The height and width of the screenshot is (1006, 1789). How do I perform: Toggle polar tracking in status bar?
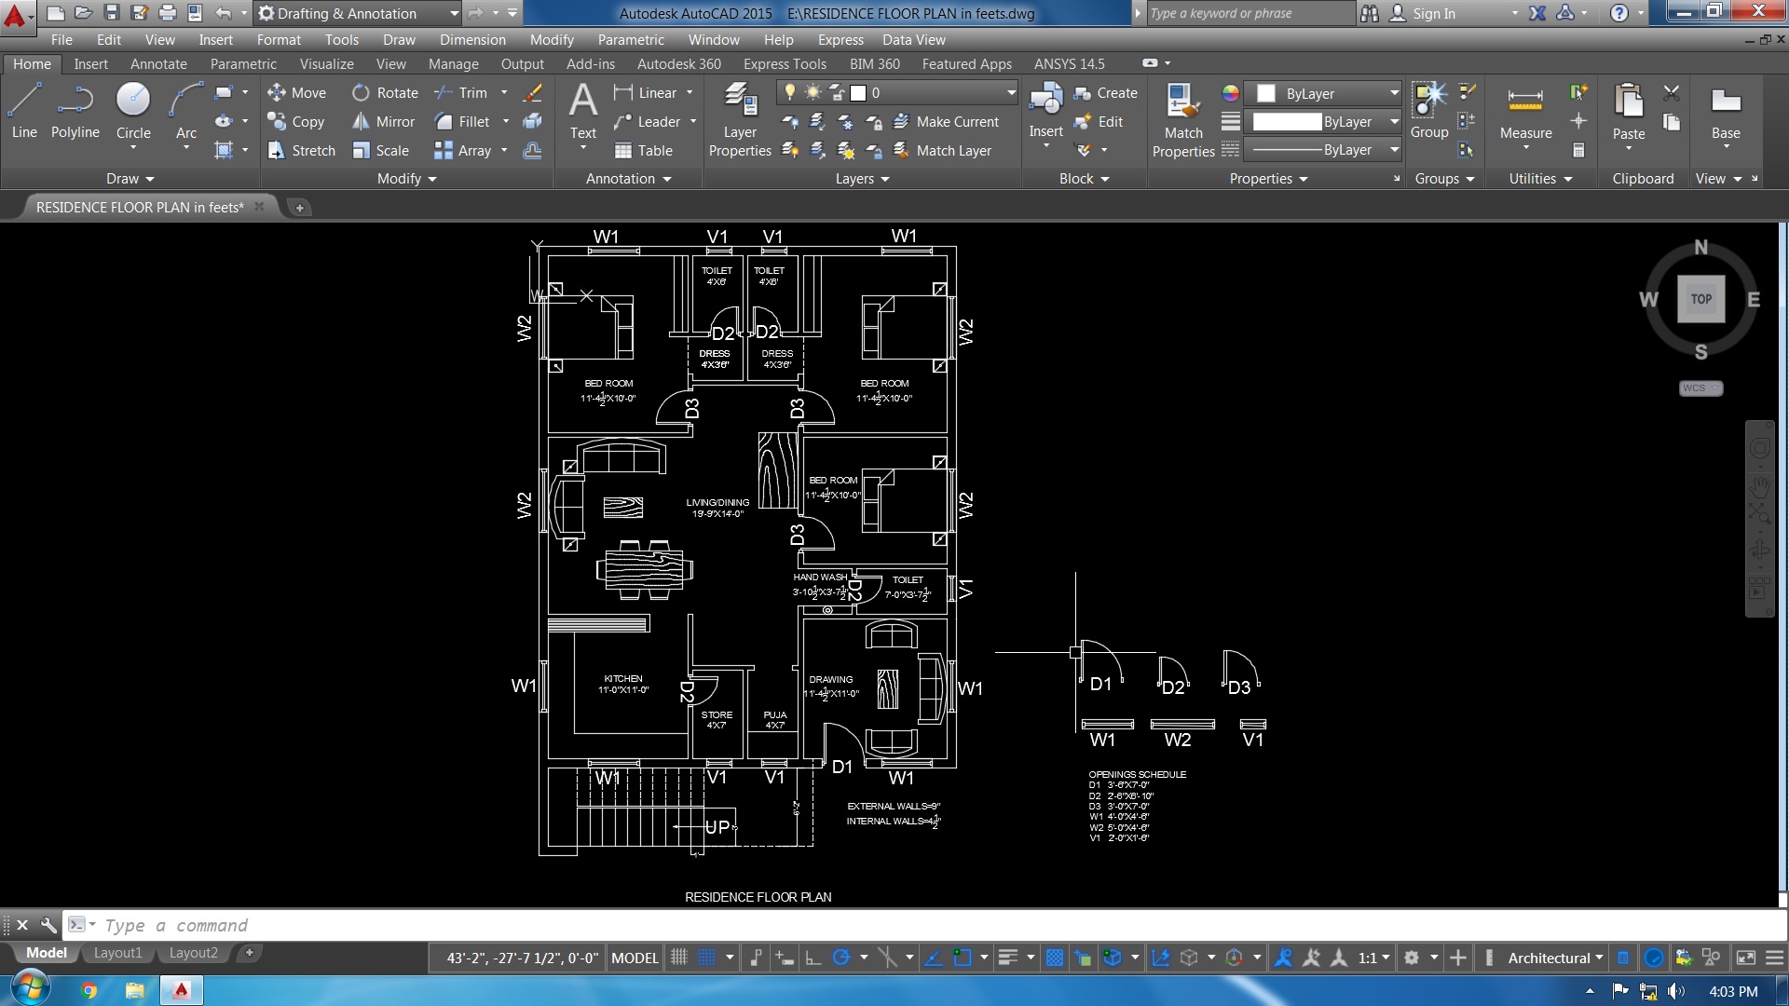(x=840, y=958)
